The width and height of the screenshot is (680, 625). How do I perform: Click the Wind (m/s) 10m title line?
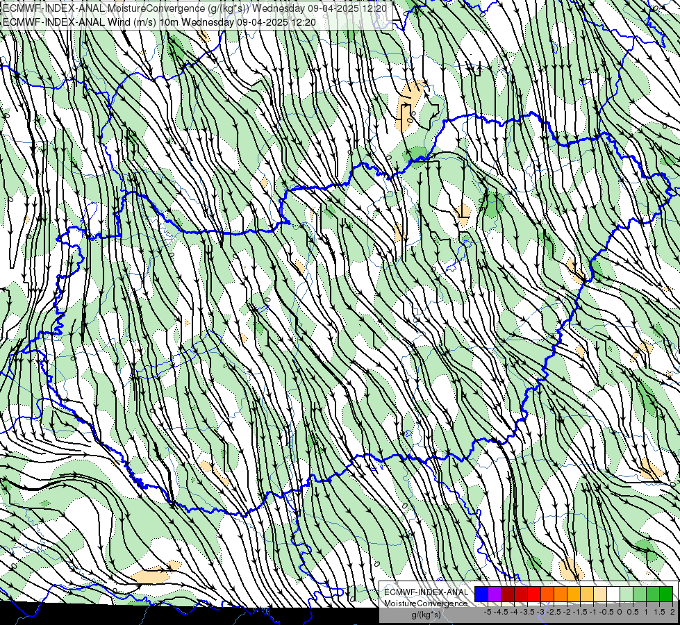click(x=159, y=22)
